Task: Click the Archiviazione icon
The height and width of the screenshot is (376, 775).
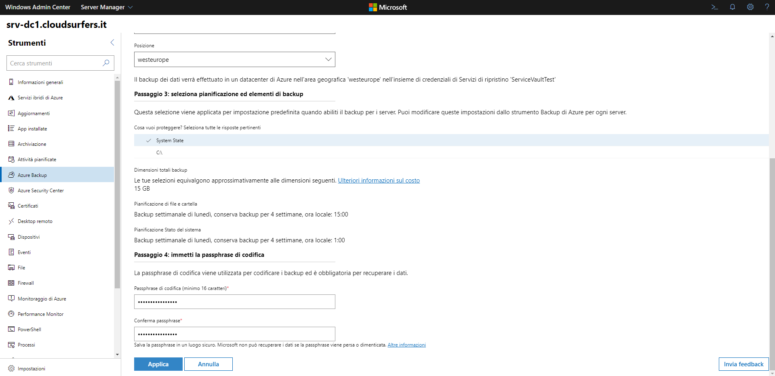Action: [x=11, y=144]
